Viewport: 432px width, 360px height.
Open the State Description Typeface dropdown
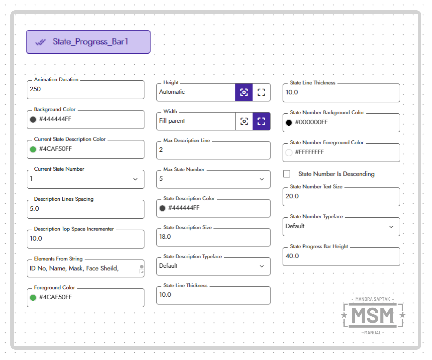tap(213, 266)
